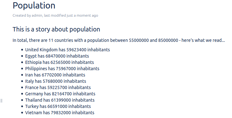Click the Germany population list item

(x=60, y=94)
